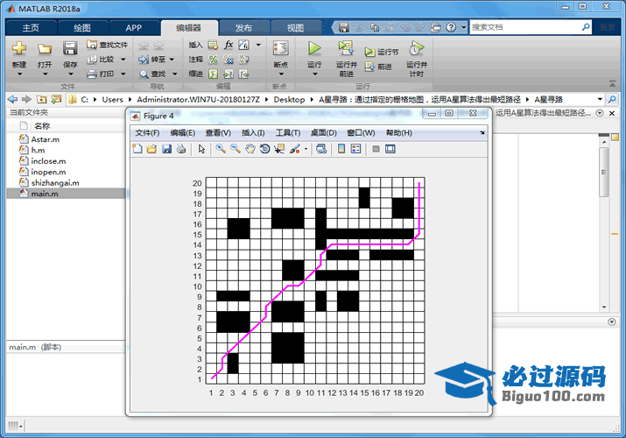The width and height of the screenshot is (626, 438).
Task: Select h.m in the file list
Action: click(x=38, y=150)
